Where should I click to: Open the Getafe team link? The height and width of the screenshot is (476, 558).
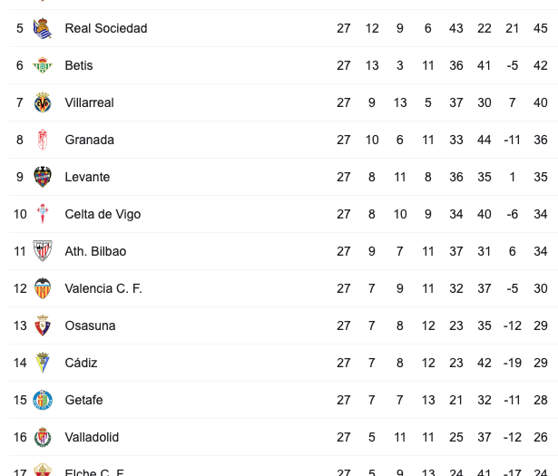[x=83, y=400]
